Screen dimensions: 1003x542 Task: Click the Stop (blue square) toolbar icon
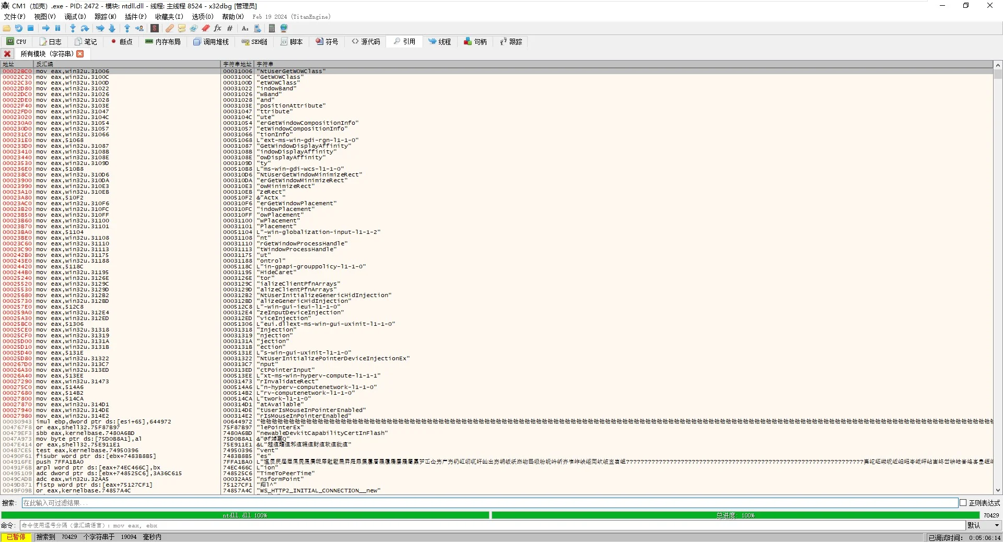pos(31,28)
